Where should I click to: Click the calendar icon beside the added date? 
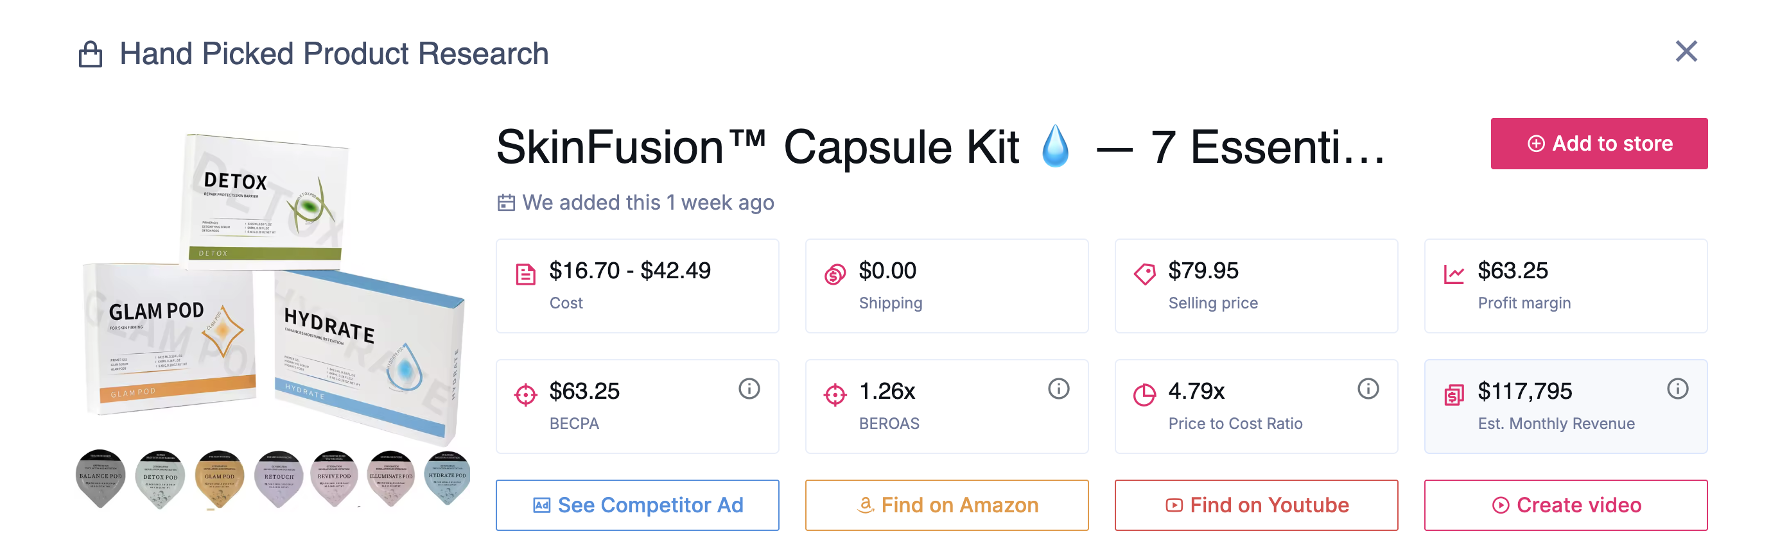(x=507, y=202)
